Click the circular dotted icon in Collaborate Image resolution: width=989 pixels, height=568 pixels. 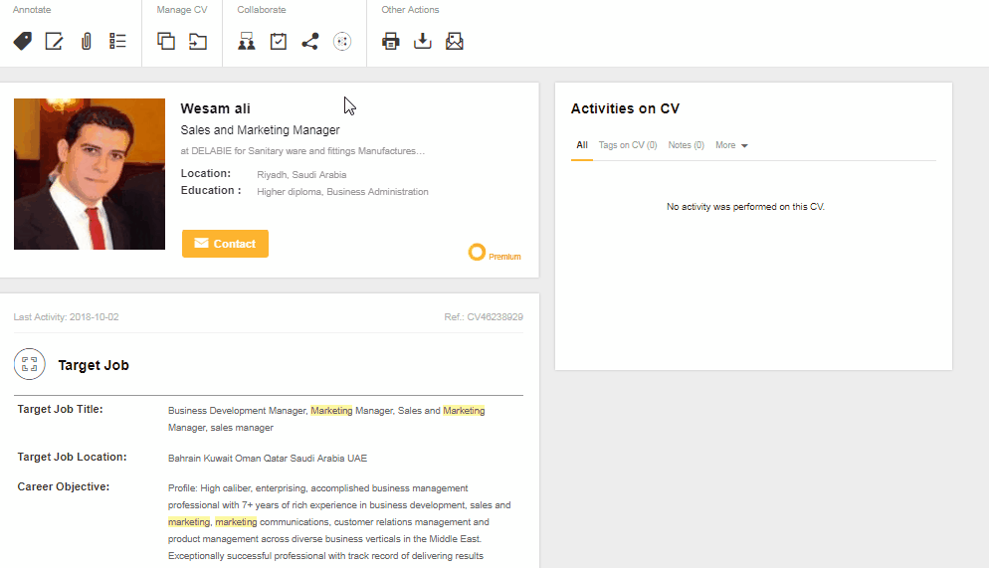tap(342, 42)
